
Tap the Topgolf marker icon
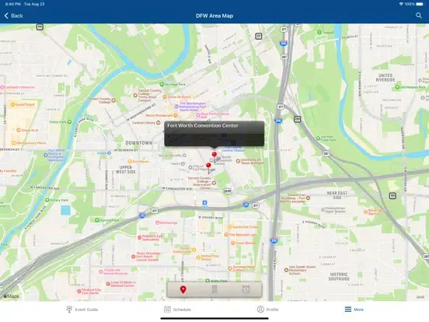coord(319,33)
